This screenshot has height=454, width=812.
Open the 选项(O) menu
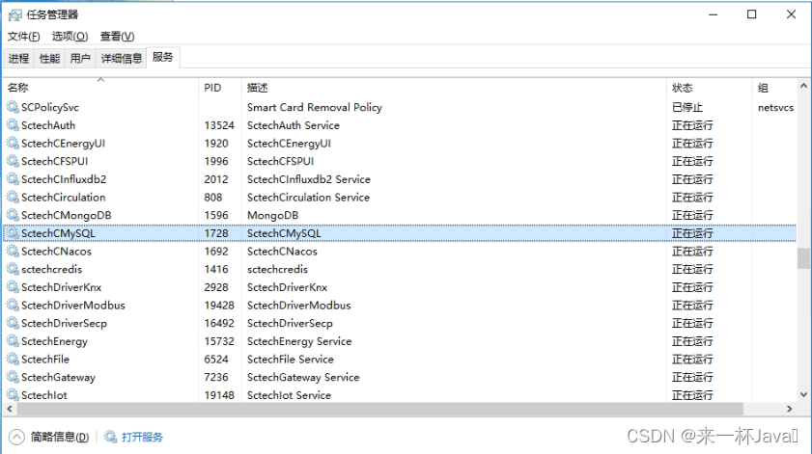pos(70,37)
